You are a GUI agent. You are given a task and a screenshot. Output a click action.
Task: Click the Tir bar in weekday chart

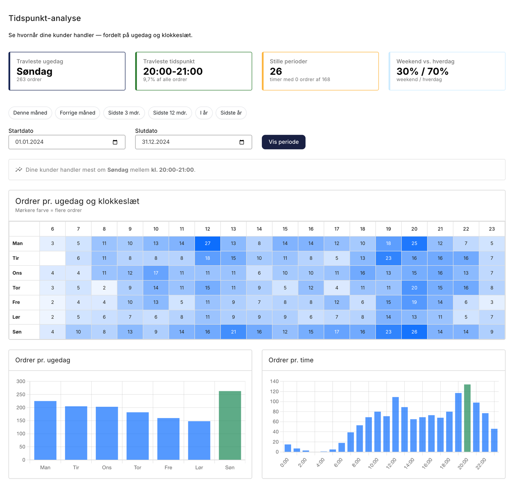[76, 433]
